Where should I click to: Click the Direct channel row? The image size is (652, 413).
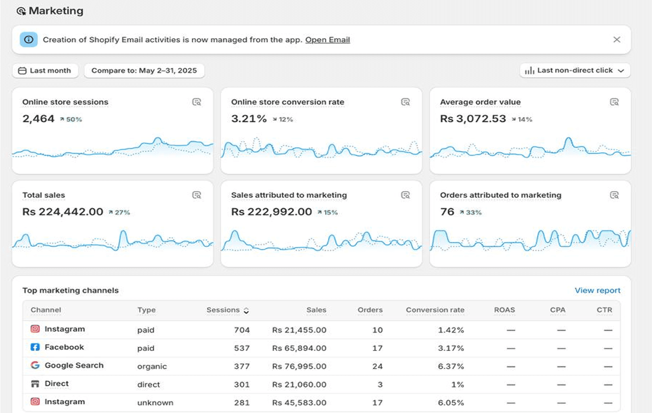(56, 384)
